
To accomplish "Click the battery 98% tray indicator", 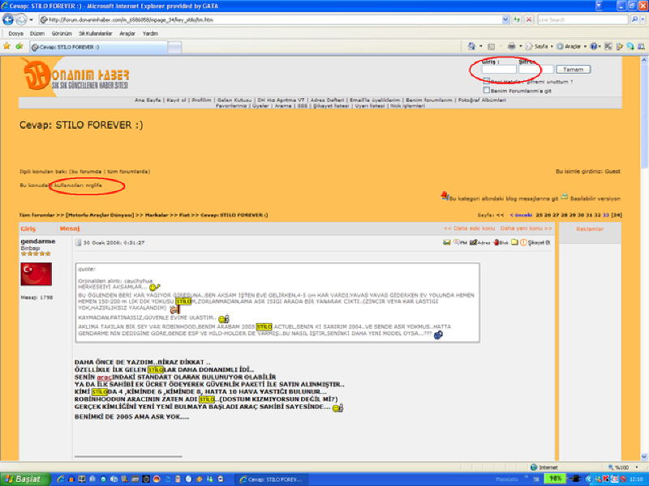I will tap(555, 479).
